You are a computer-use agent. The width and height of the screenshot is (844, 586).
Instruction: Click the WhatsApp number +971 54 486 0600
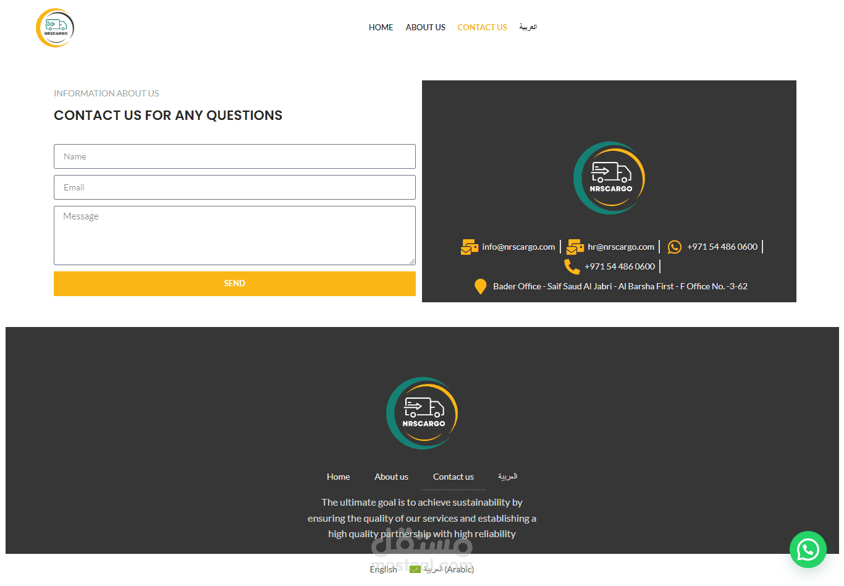pos(722,247)
